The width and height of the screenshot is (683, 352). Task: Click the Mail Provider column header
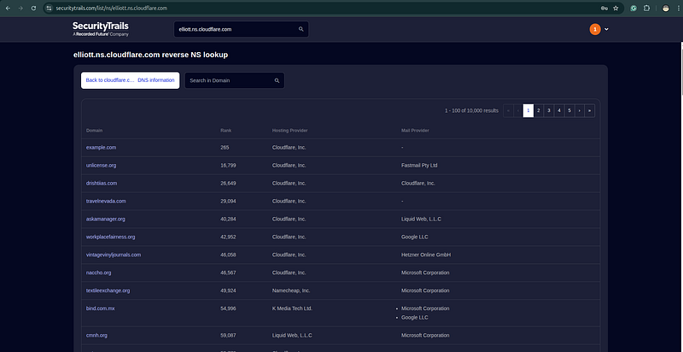click(x=415, y=131)
